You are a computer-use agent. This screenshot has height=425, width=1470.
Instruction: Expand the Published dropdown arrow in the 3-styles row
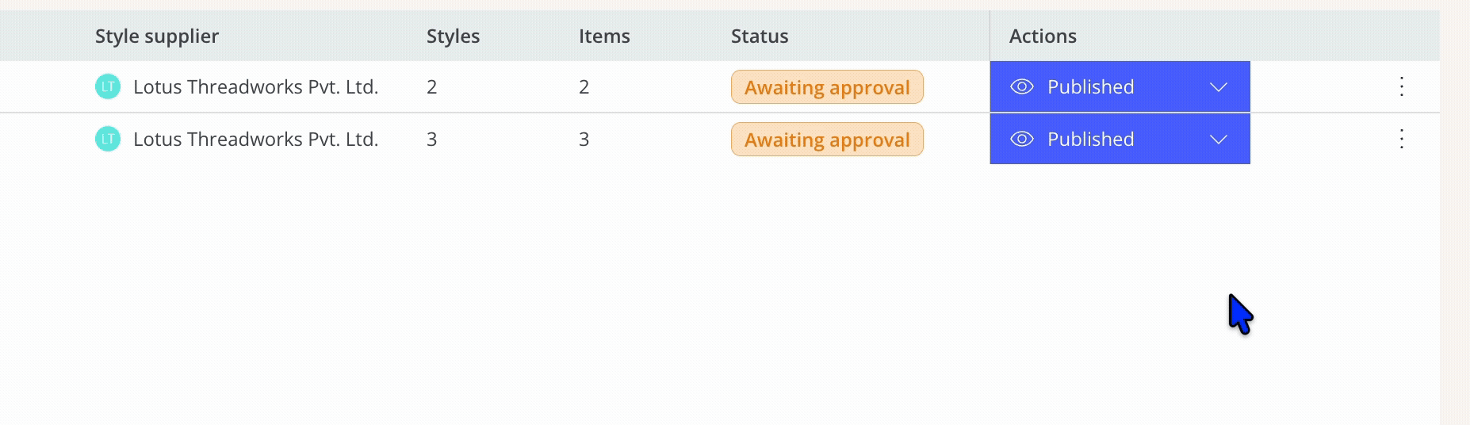[1219, 139]
